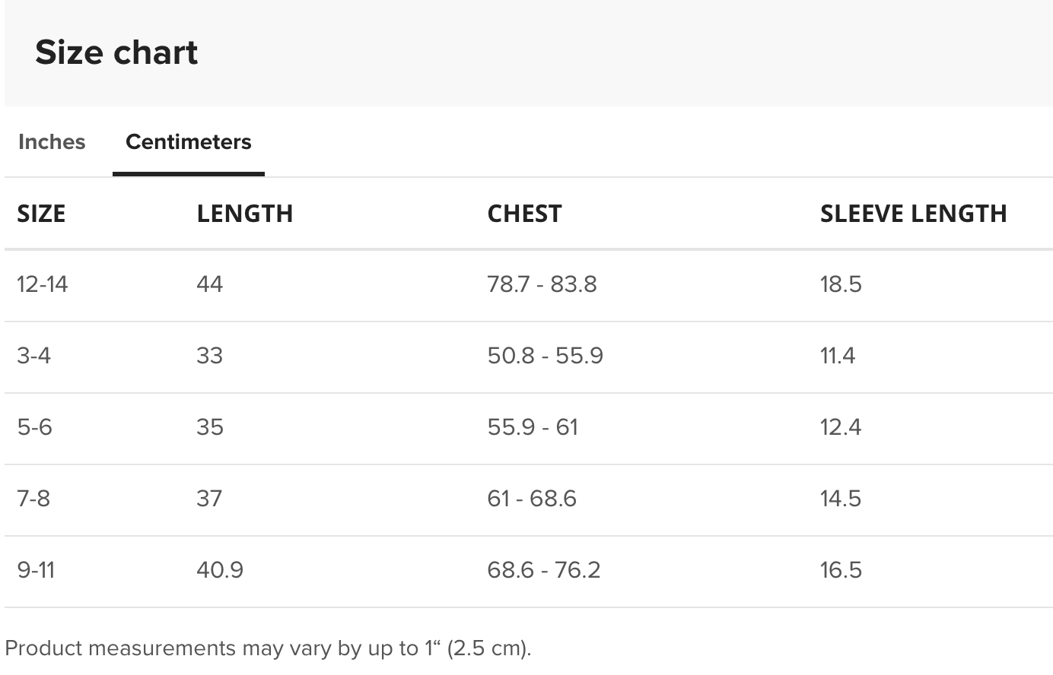
Task: Click the product measurements disclaimer text
Action: coord(268,648)
